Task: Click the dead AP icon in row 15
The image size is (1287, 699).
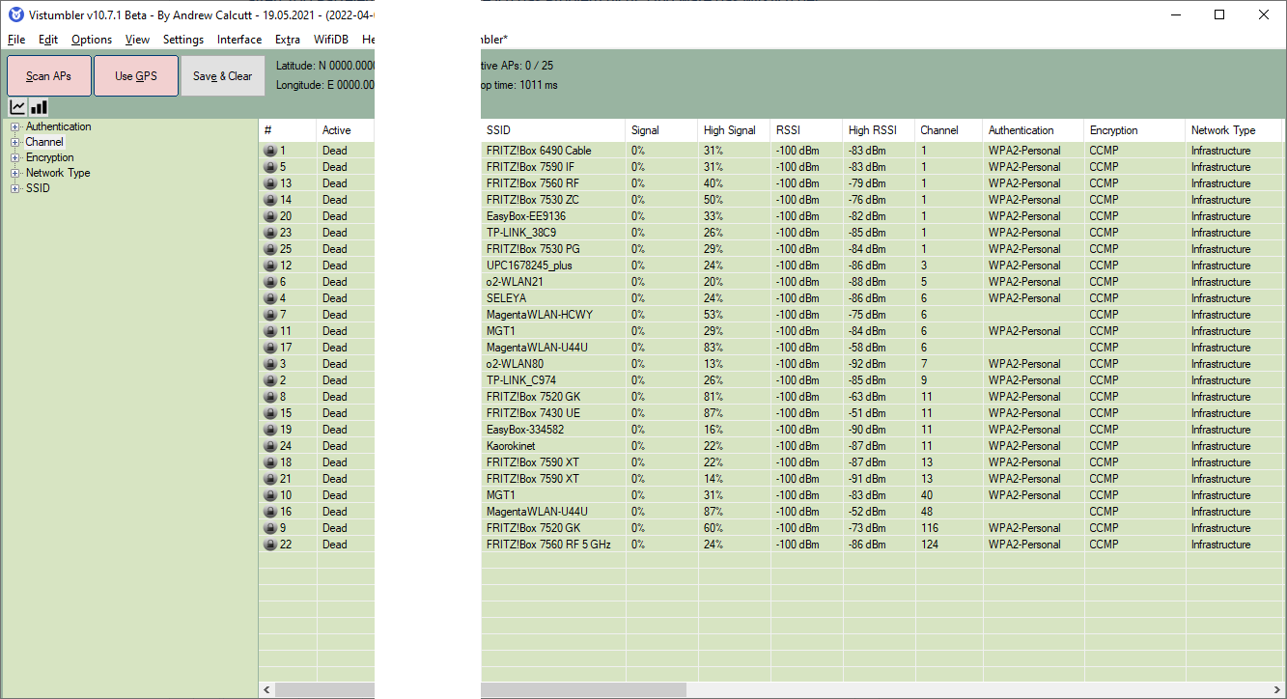Action: coord(270,413)
